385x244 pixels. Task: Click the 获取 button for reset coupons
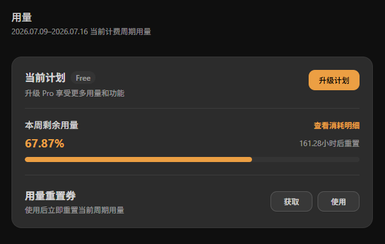[x=291, y=201]
